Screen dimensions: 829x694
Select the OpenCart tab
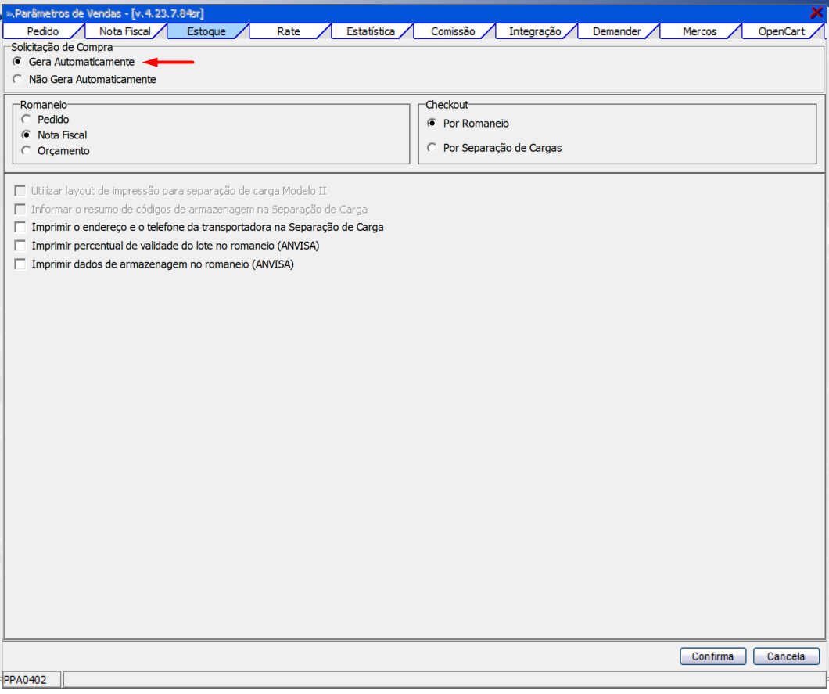point(781,31)
